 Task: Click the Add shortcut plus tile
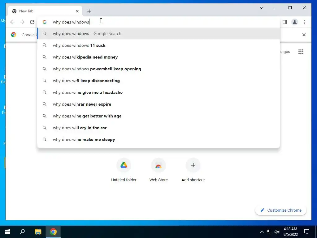(193, 170)
